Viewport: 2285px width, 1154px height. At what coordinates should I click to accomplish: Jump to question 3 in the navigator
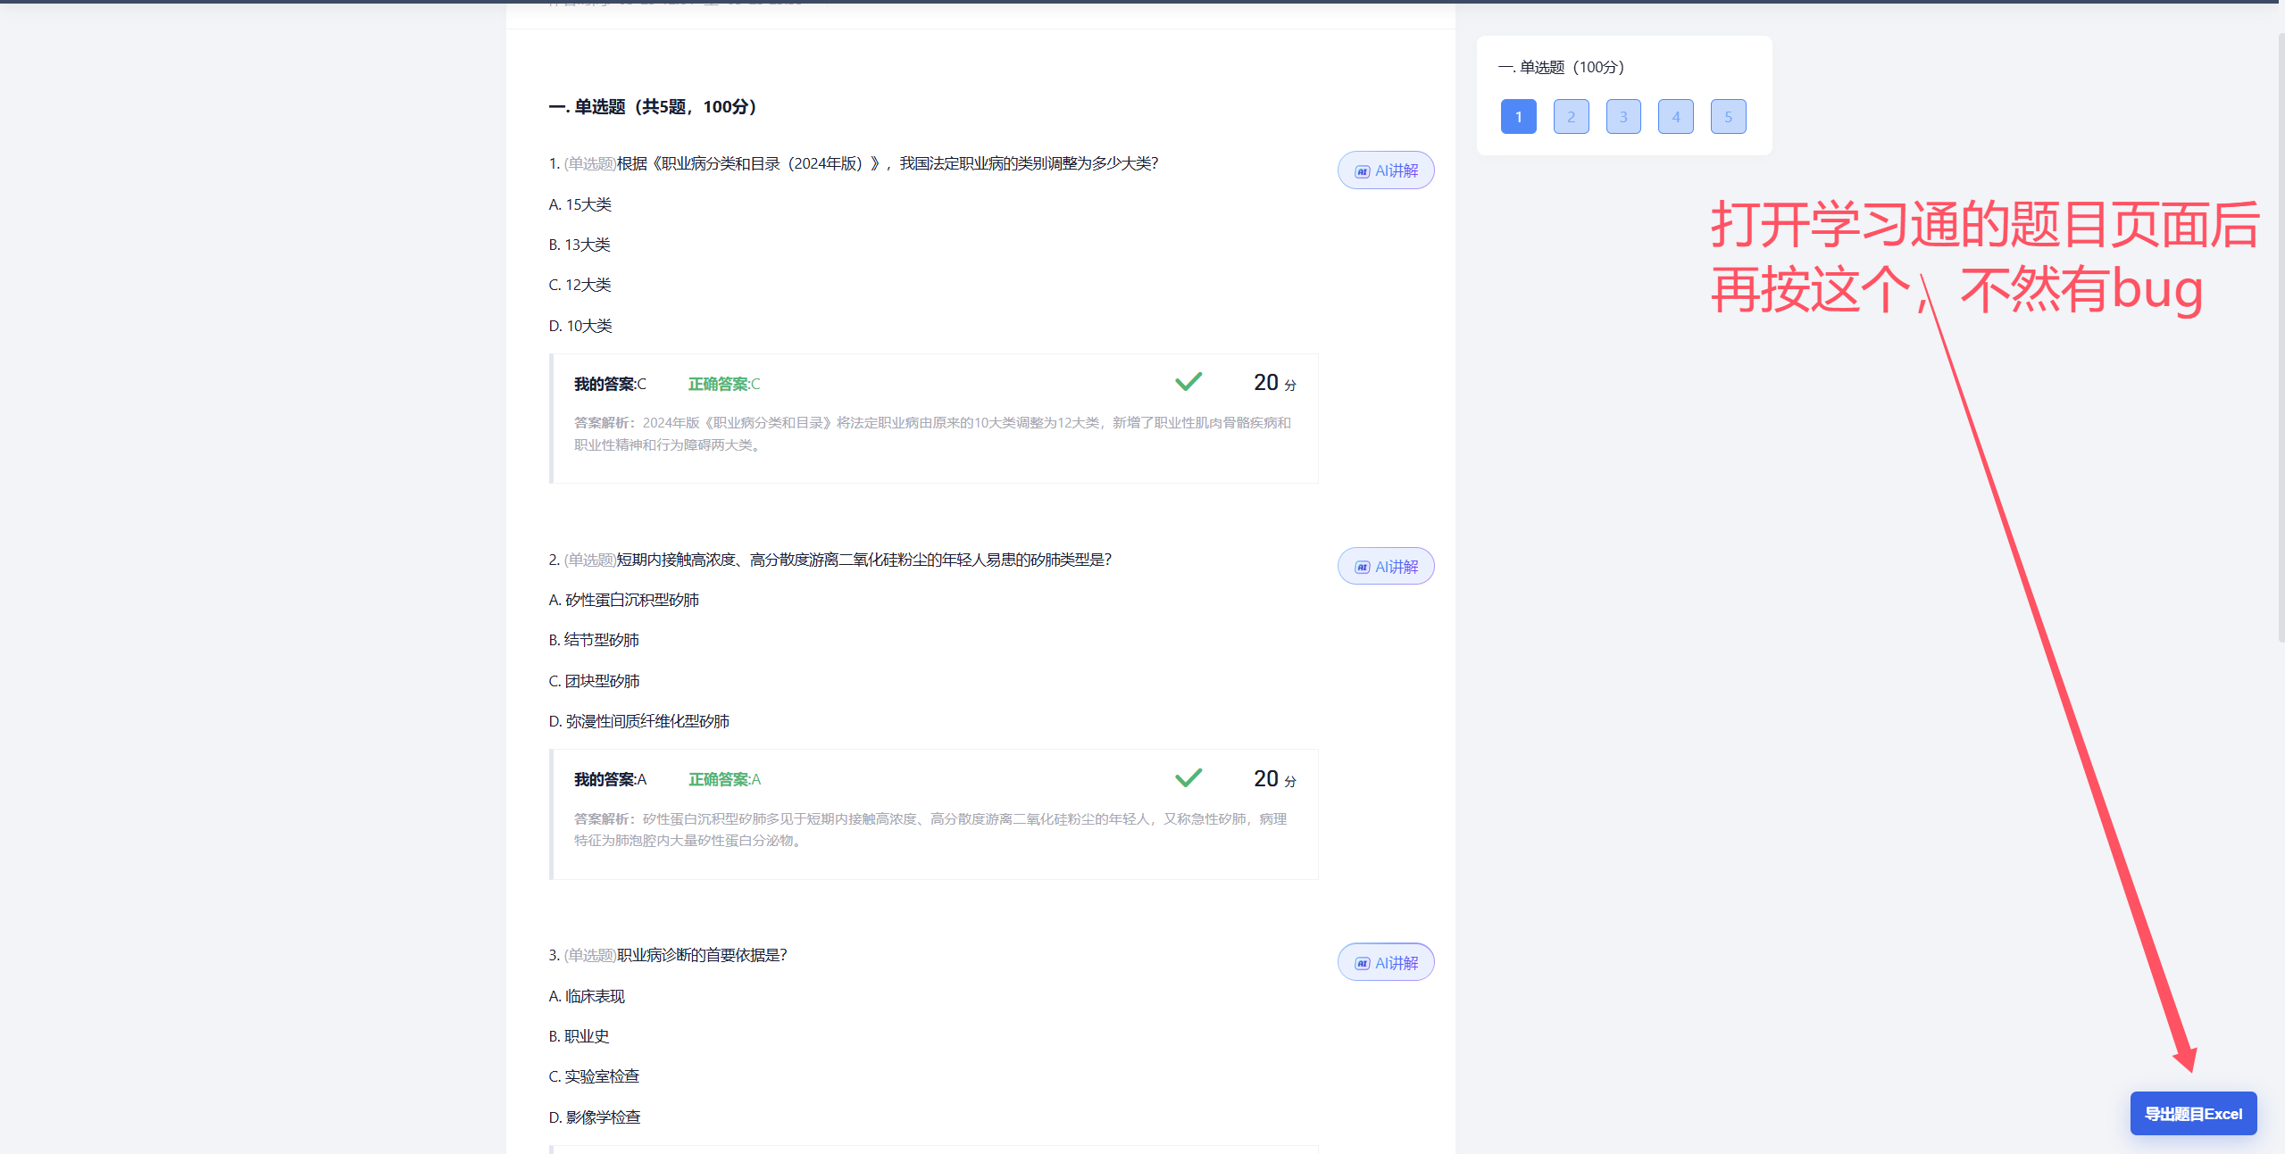tap(1623, 117)
